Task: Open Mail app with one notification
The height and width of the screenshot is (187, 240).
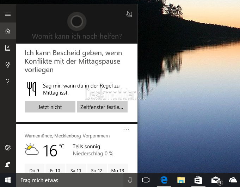Action: coord(216,180)
